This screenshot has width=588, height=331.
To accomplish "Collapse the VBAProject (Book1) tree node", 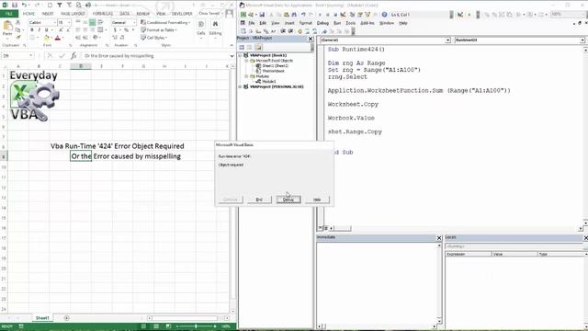I will (241, 55).
